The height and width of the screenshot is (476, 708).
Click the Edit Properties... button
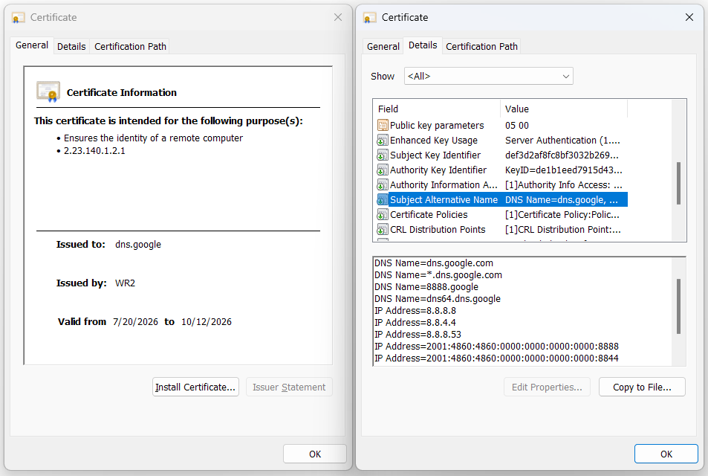click(x=547, y=387)
